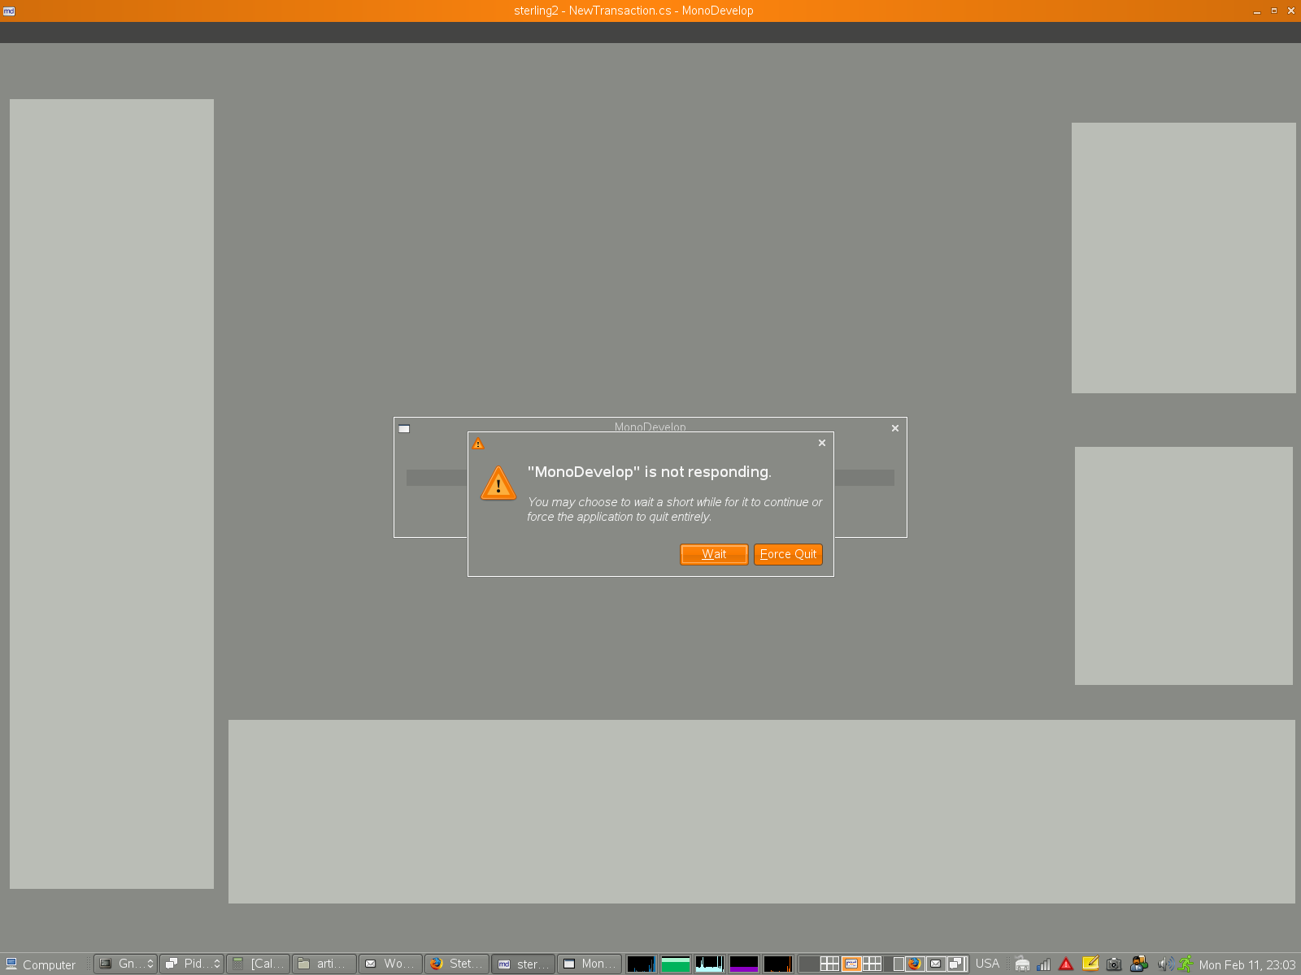Maximize the main MonoDevelop window

tap(1274, 11)
